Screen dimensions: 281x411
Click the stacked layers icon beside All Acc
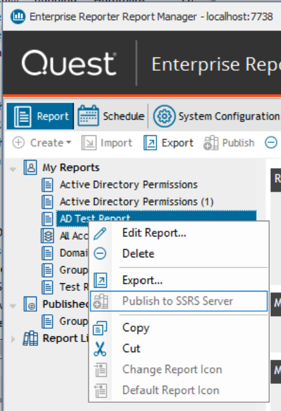click(47, 236)
